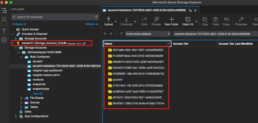
Task: Click the View all link under Blob Containers
Action: pos(38,93)
